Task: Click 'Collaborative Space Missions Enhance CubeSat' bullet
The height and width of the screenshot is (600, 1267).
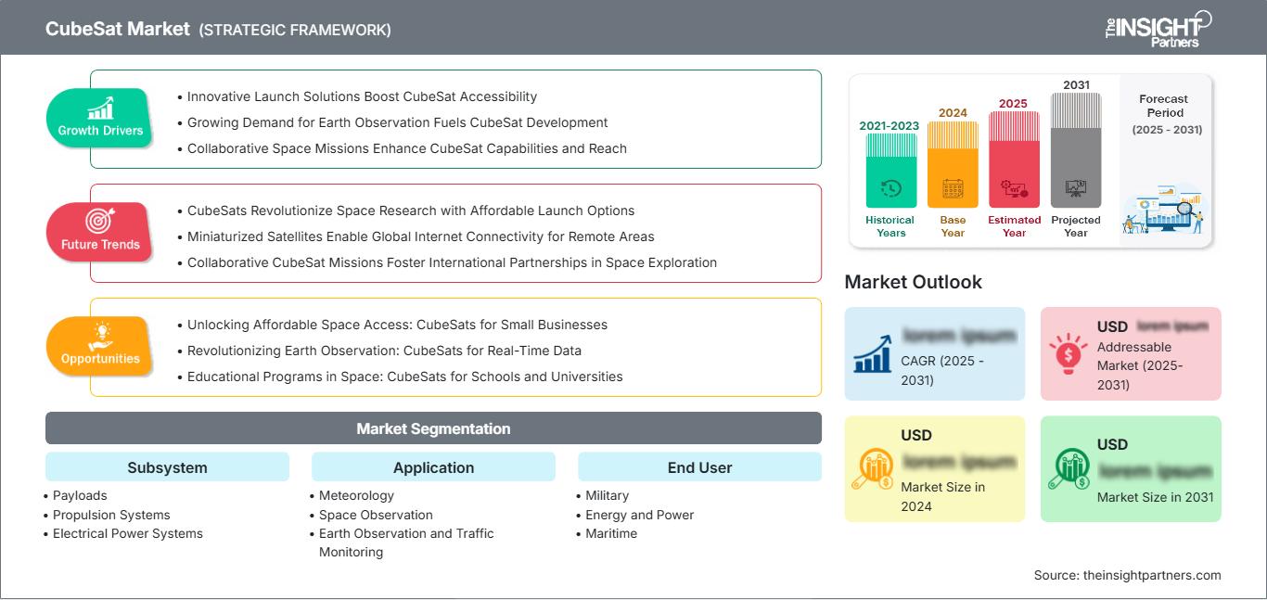Action: 407,148
